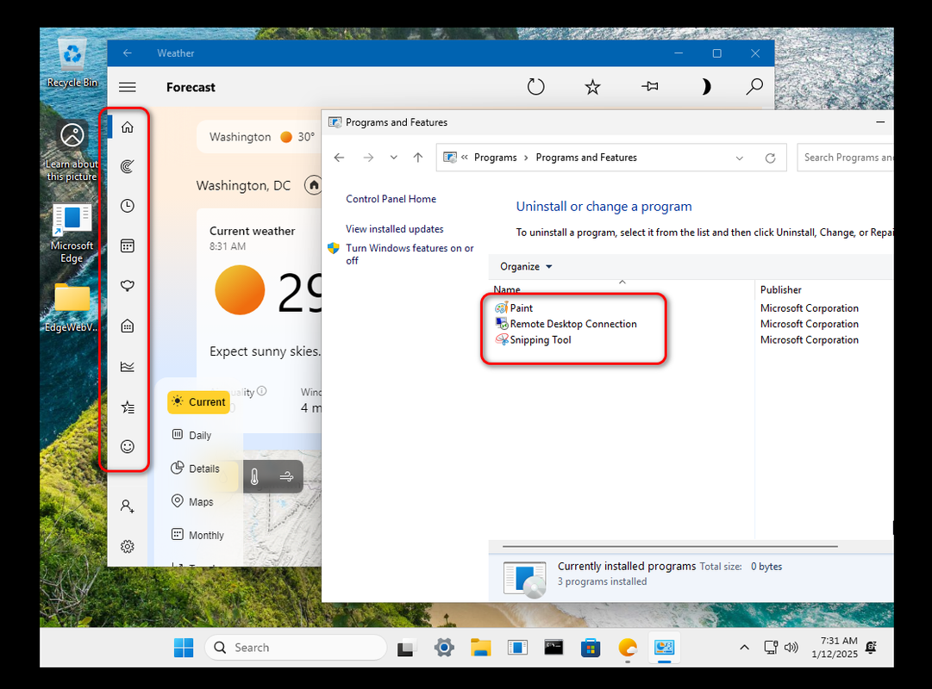Select the Current tab in Weather
Viewport: 932px width, 689px height.
(198, 402)
